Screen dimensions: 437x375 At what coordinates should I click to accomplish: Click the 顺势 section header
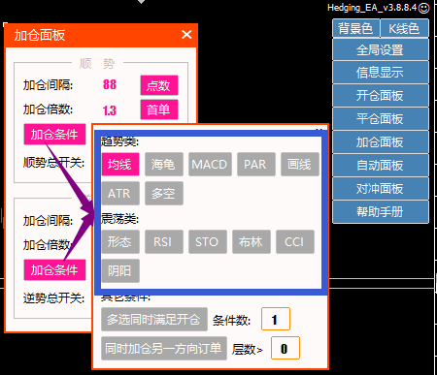[97, 63]
